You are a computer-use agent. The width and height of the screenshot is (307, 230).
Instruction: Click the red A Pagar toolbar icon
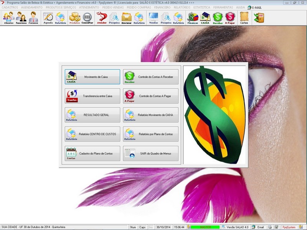coord(230,18)
